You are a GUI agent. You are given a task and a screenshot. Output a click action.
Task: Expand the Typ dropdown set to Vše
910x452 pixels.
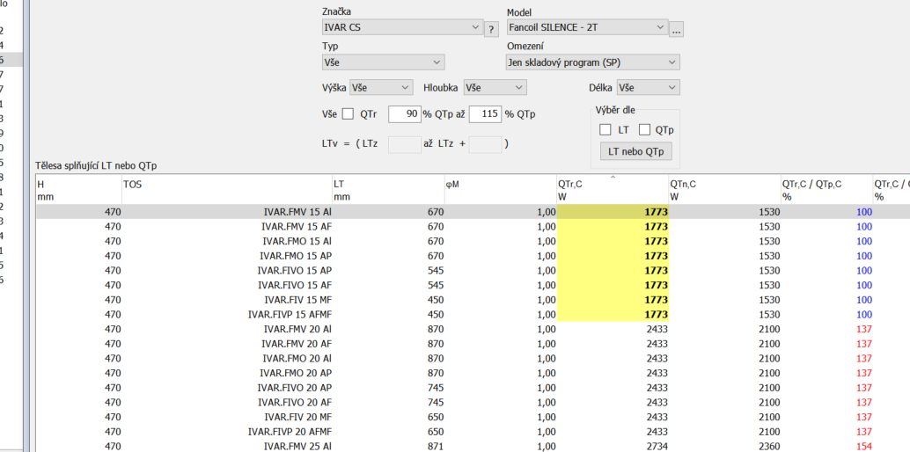tap(383, 62)
